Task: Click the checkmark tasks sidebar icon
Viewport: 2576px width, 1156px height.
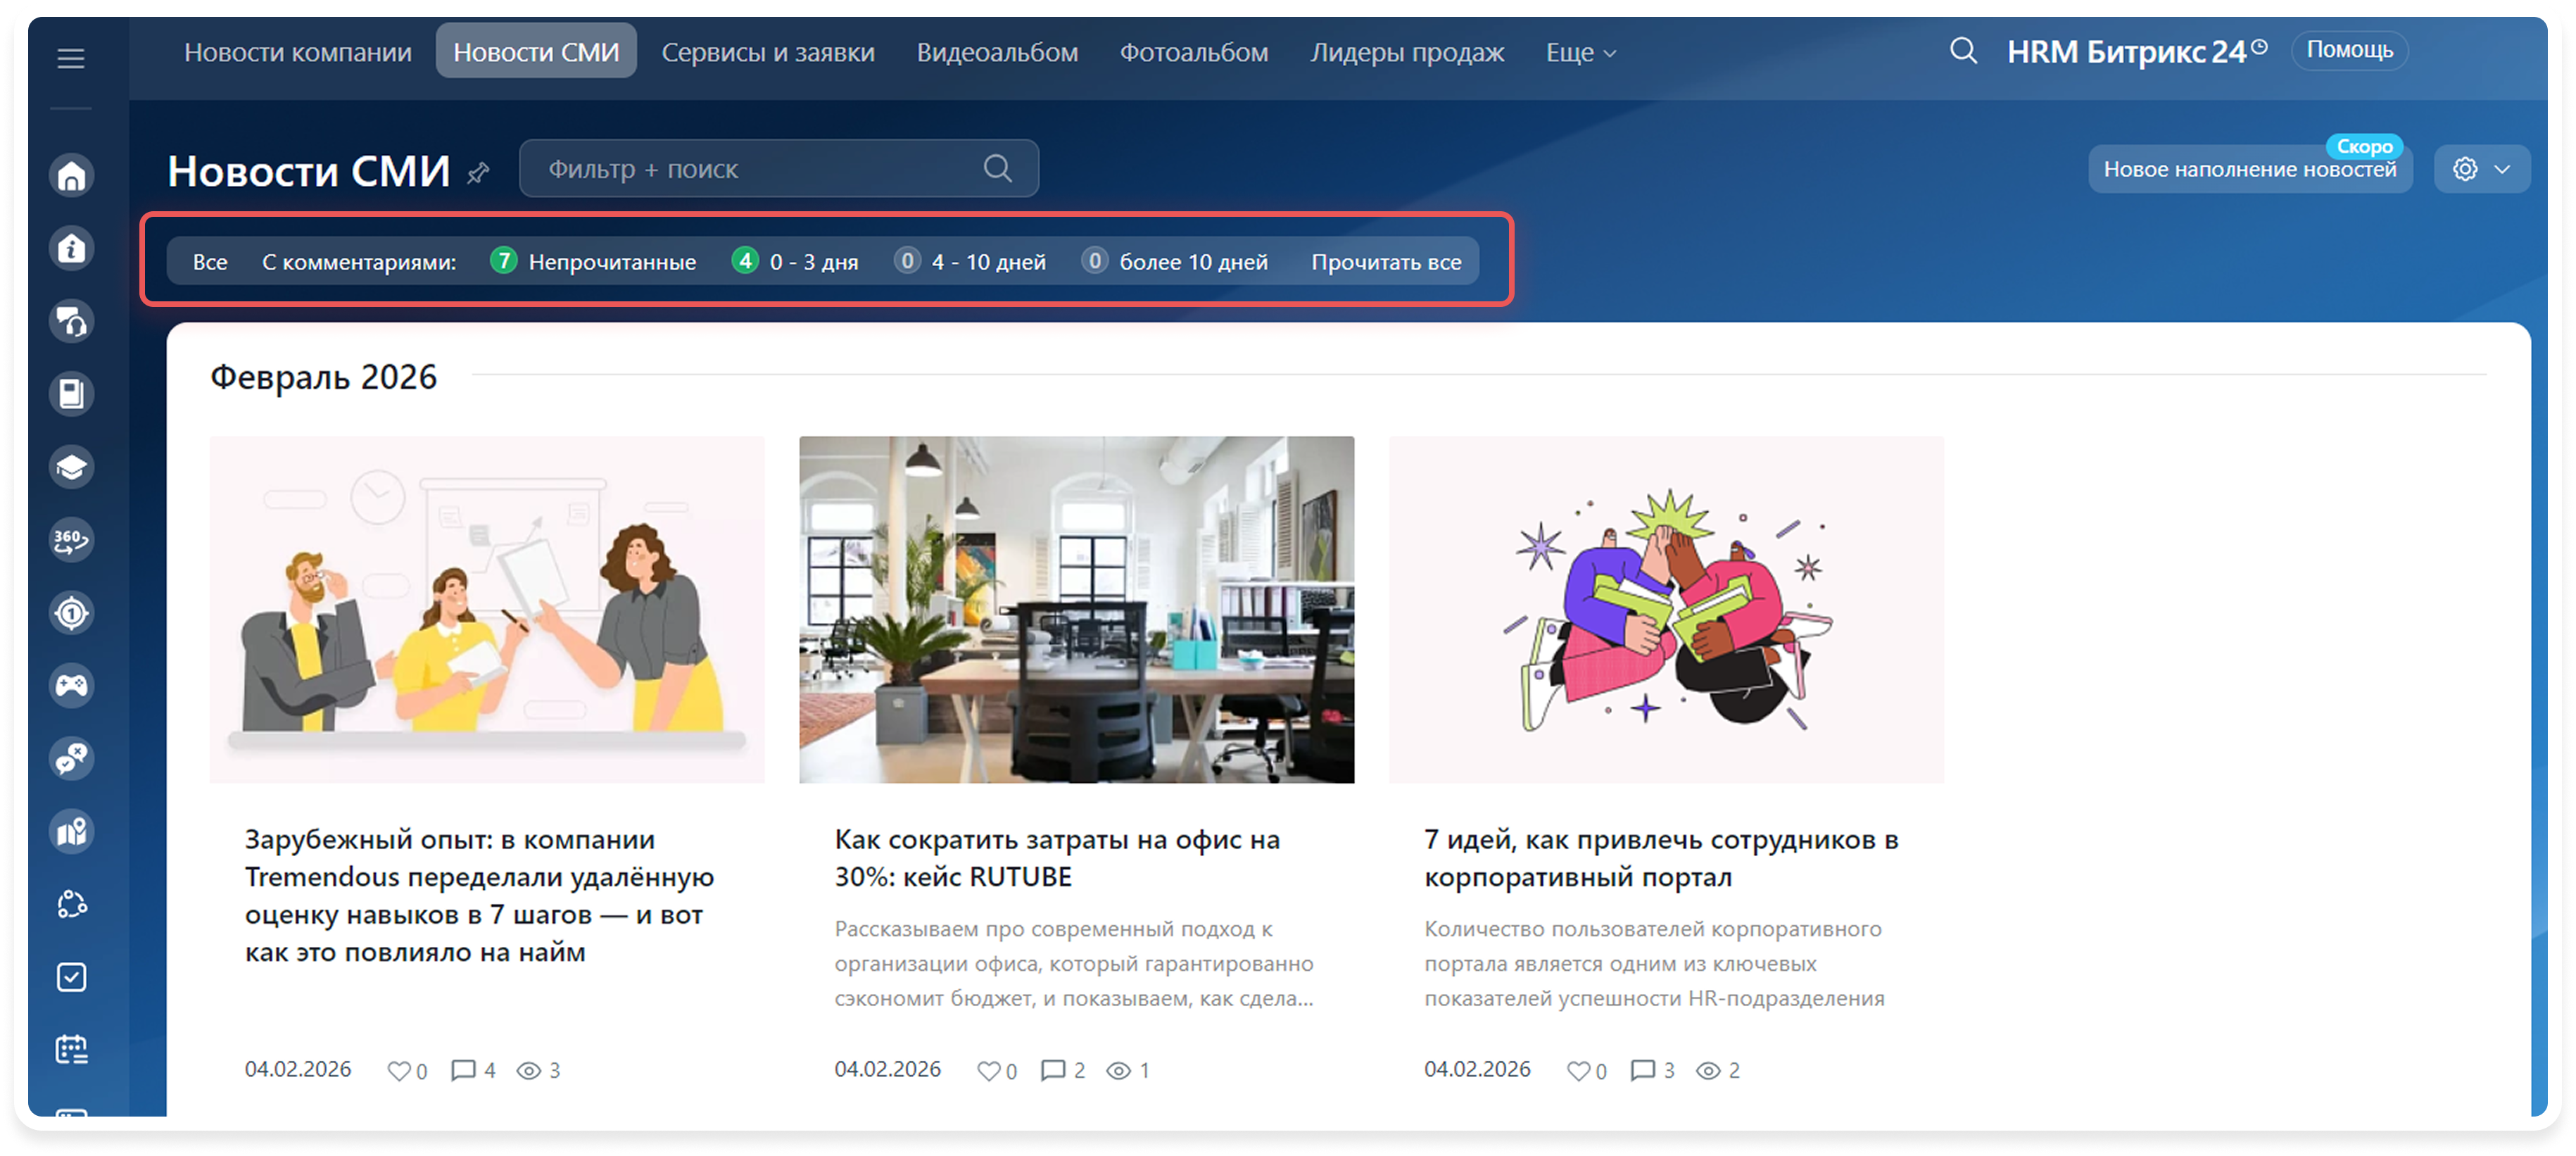Action: pyautogui.click(x=71, y=977)
